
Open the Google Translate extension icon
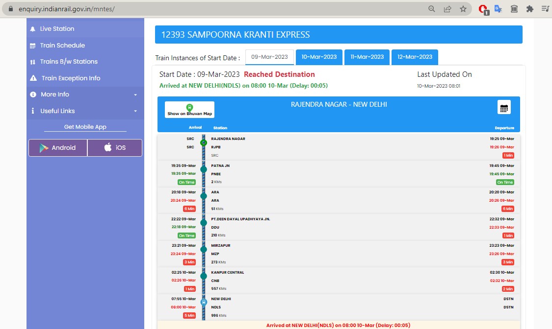tap(498, 9)
